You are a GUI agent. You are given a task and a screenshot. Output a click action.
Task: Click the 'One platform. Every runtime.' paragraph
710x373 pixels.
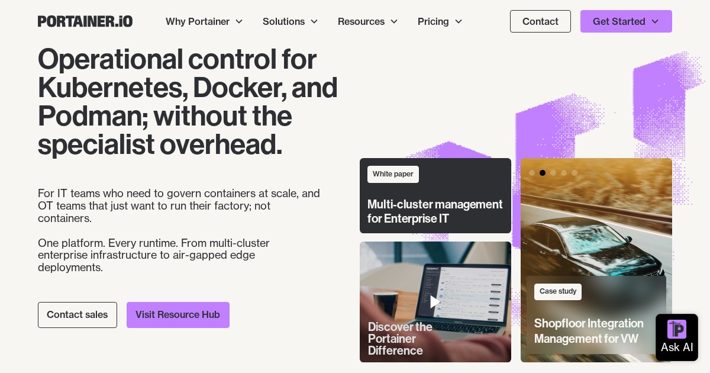click(x=154, y=256)
